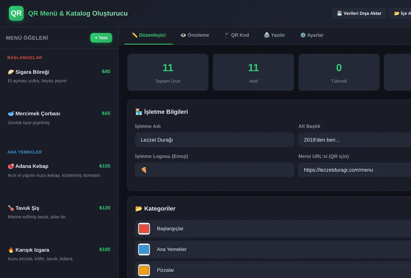Switch to the Önizleme tab
This screenshot has height=278, width=411.
(x=195, y=35)
